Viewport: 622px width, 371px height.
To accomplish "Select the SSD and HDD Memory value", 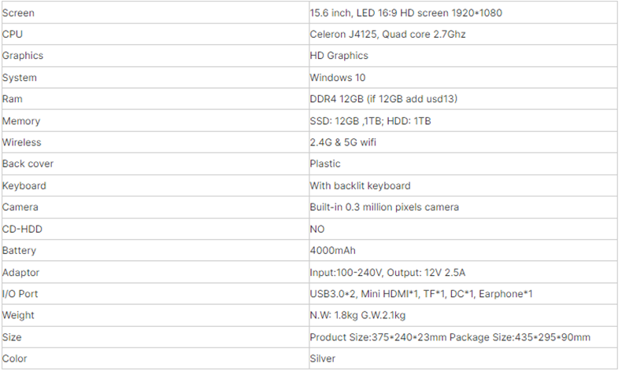I will pos(370,121).
